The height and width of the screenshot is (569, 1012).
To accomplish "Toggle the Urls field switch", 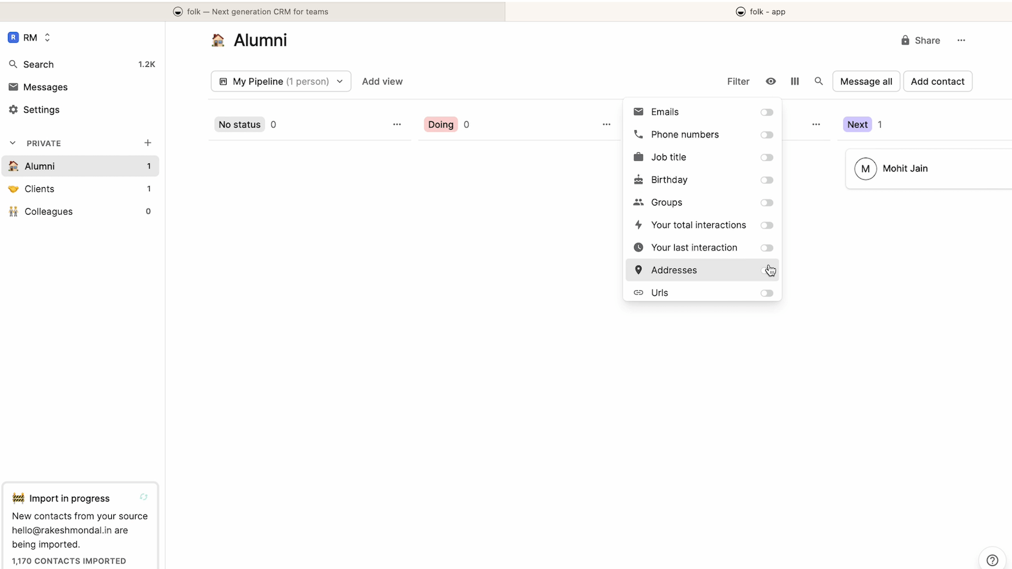I will 766,293.
